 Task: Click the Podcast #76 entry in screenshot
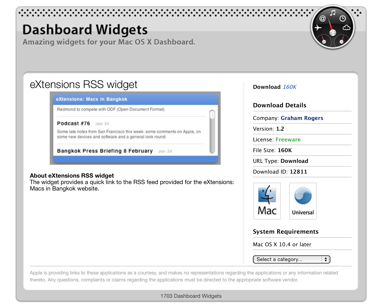pyautogui.click(x=73, y=123)
